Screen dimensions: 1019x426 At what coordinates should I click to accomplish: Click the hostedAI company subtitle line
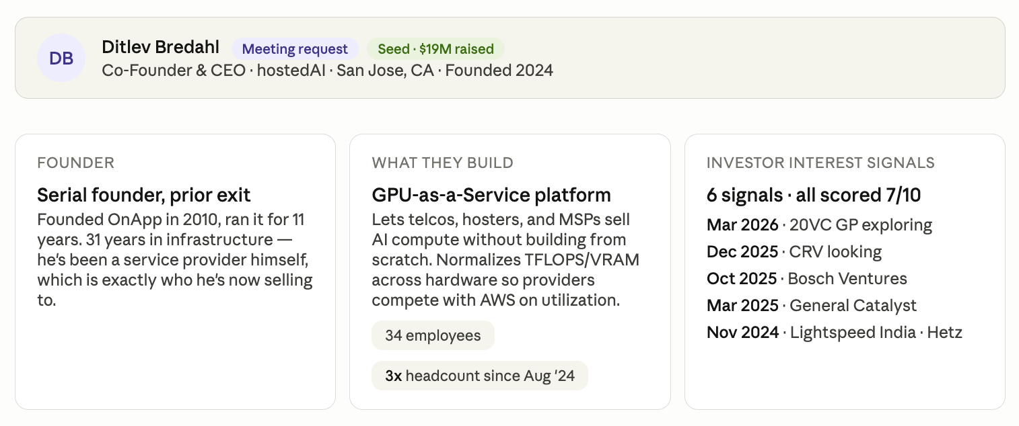pos(327,70)
